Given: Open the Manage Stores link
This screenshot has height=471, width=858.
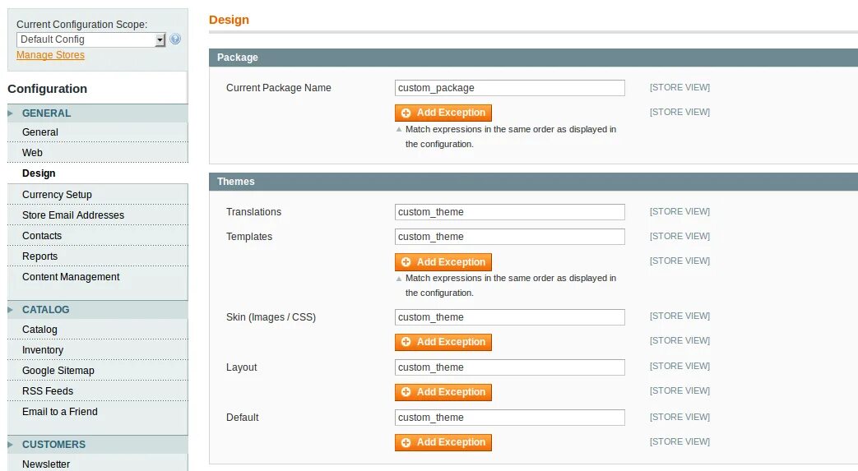Looking at the screenshot, I should tap(50, 55).
